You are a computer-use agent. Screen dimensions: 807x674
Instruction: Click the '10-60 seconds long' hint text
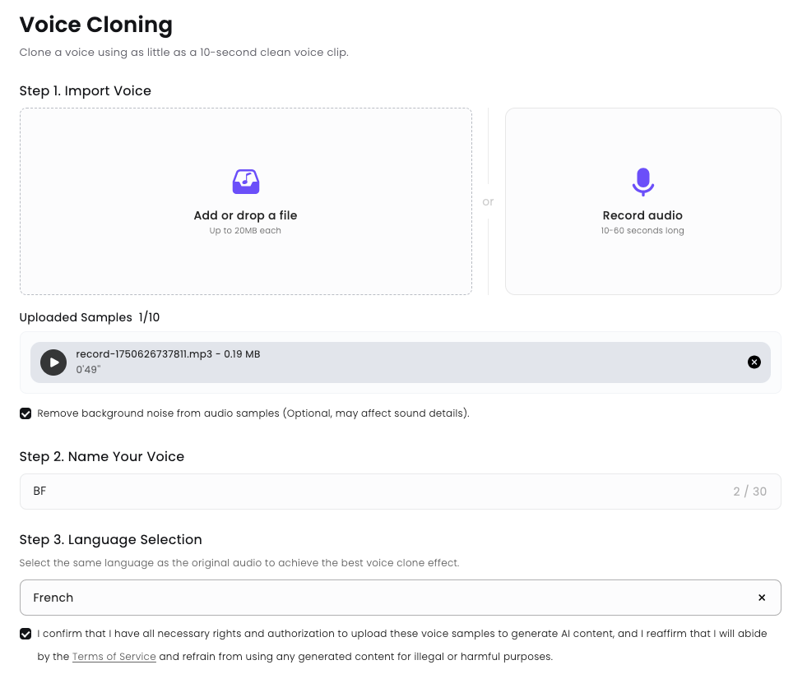tap(642, 231)
